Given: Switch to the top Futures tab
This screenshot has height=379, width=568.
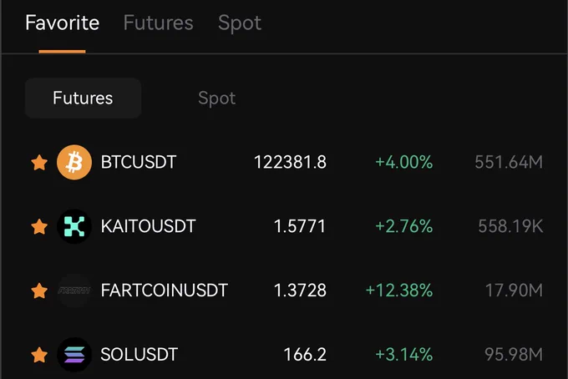Looking at the screenshot, I should pyautogui.click(x=159, y=23).
